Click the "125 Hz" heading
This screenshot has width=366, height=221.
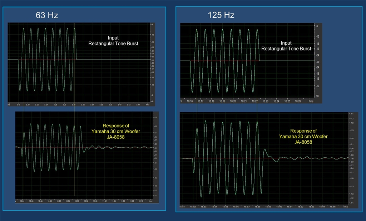click(x=221, y=15)
